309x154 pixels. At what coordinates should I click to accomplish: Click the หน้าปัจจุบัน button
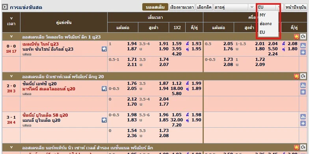click(x=296, y=7)
